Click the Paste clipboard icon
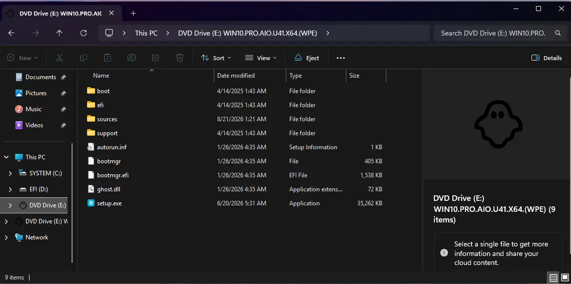The height and width of the screenshot is (284, 571). point(108,58)
